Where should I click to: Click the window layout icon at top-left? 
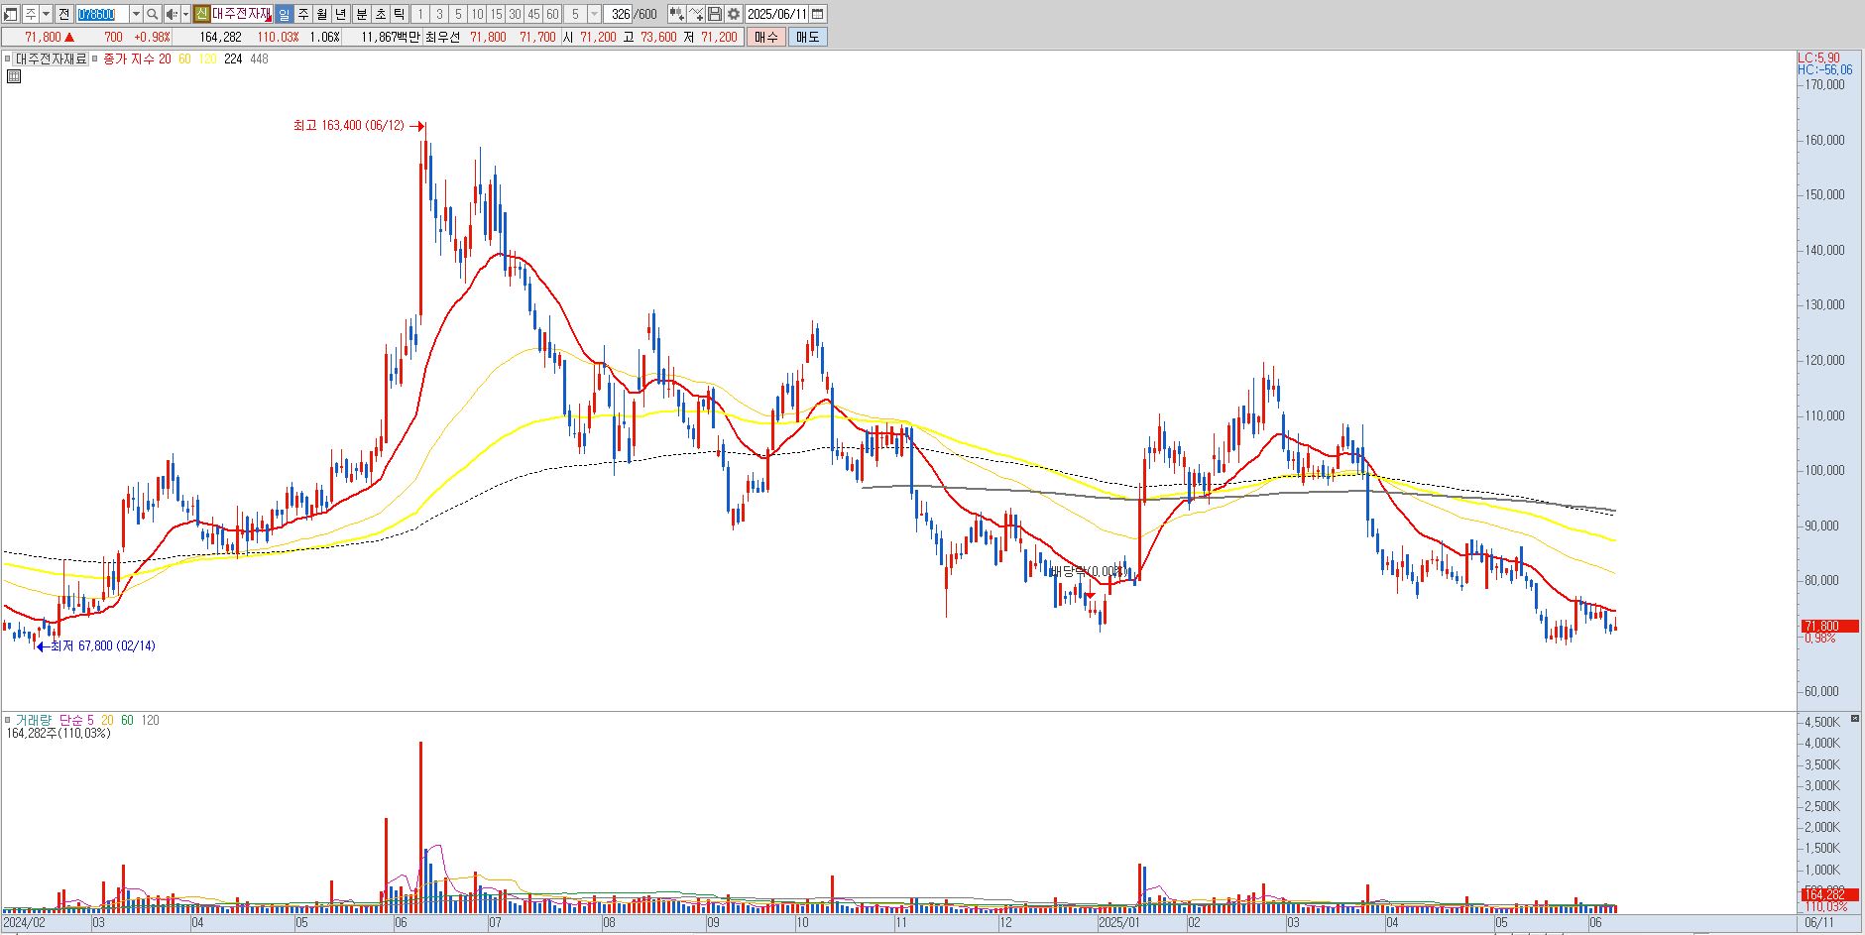10,14
